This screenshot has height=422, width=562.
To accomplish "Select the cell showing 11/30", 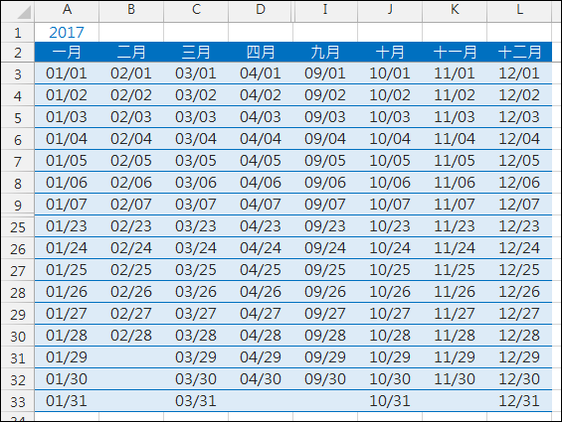I will [455, 379].
